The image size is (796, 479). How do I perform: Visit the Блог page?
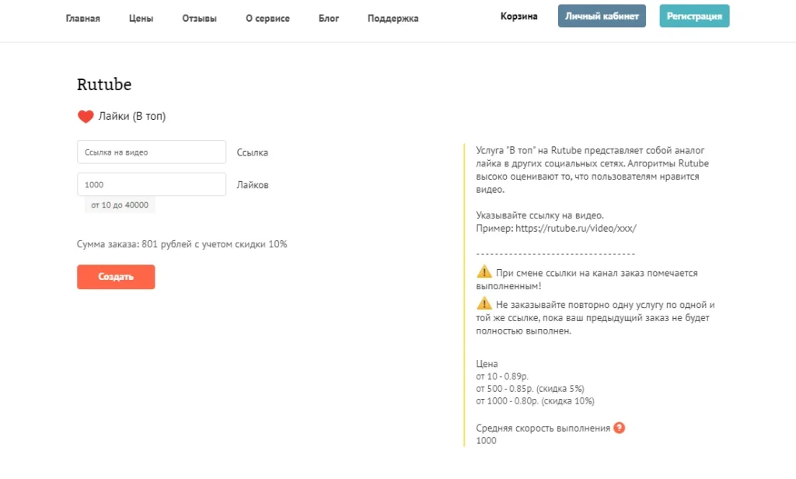329,19
